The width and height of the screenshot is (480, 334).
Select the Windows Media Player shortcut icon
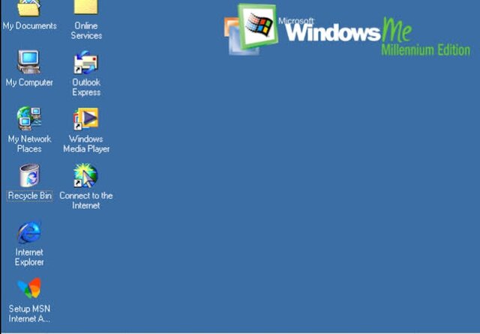point(85,118)
